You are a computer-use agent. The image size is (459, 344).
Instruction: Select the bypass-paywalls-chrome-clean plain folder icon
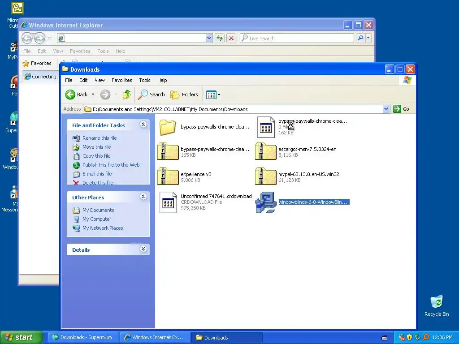168,128
